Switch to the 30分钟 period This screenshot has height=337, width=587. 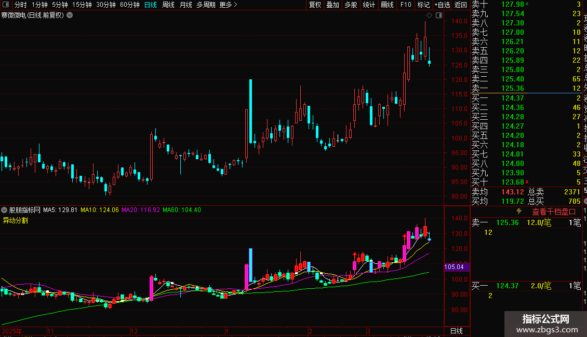coord(106,5)
